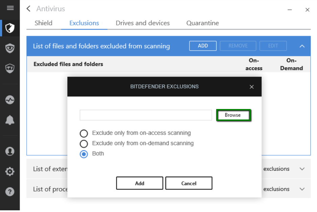This screenshot has height=212, width=317.
Task: Open the Privacy eye-shield sidebar icon
Action: pyautogui.click(x=10, y=48)
